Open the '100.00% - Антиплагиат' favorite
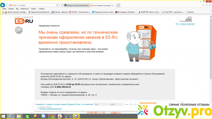The image size is (212, 119). 80,12
